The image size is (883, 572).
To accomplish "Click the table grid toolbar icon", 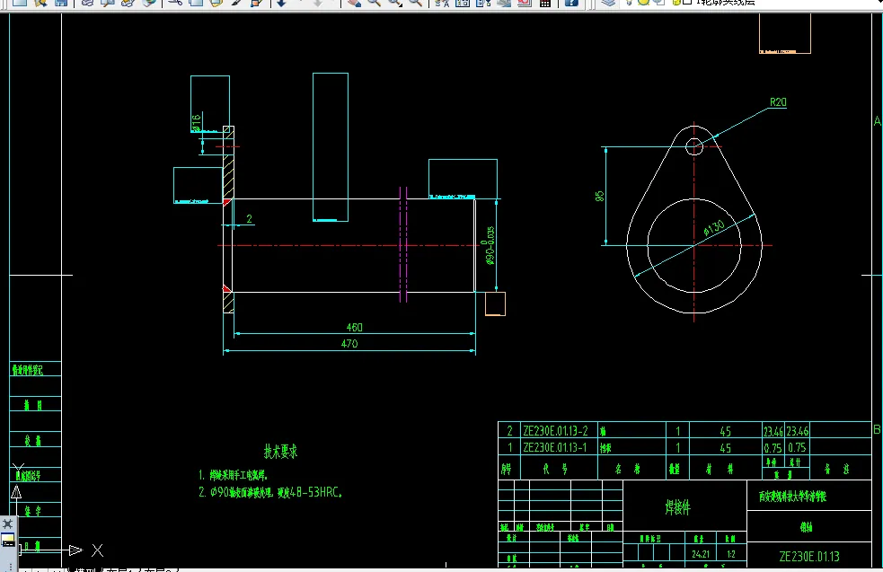I will pos(545,3).
